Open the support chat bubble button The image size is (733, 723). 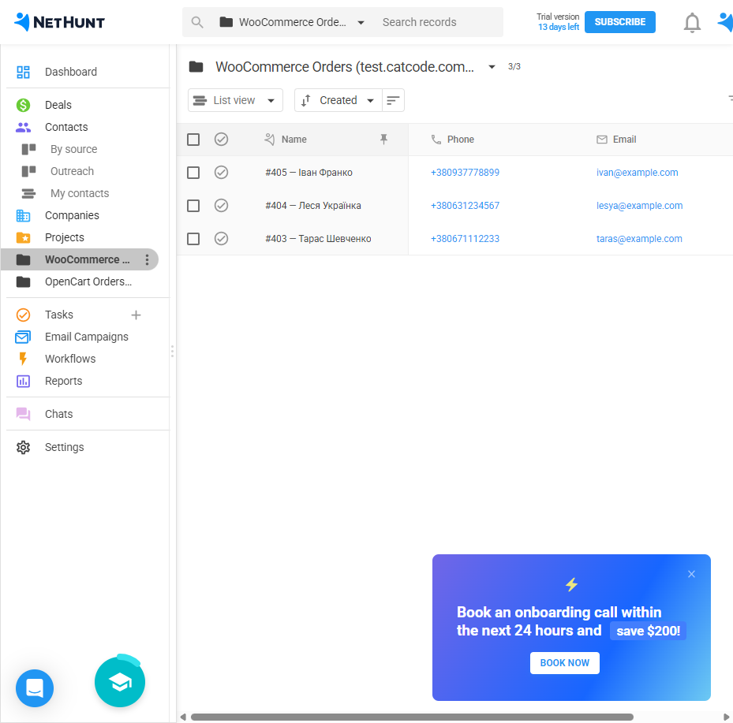click(x=35, y=688)
